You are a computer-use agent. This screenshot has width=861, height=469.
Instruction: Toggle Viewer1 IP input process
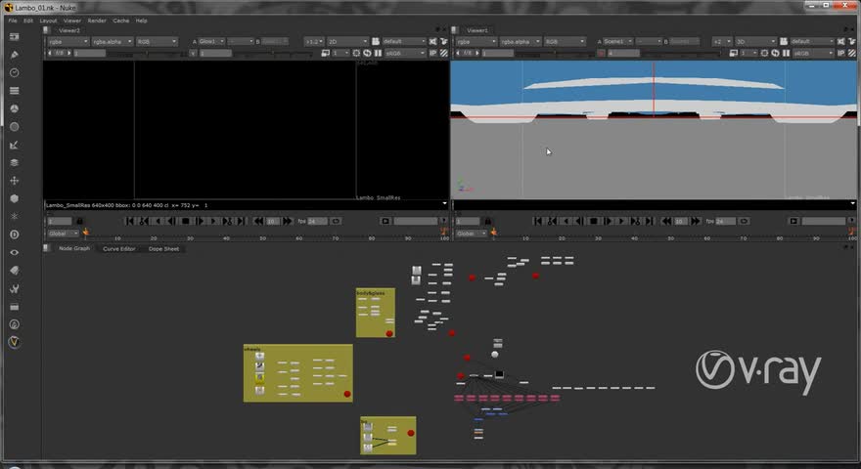click(840, 53)
